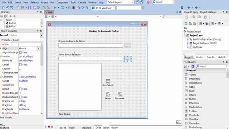This screenshot has width=229, height=129.
Task: Open the File menu
Action: [x=4, y=3]
